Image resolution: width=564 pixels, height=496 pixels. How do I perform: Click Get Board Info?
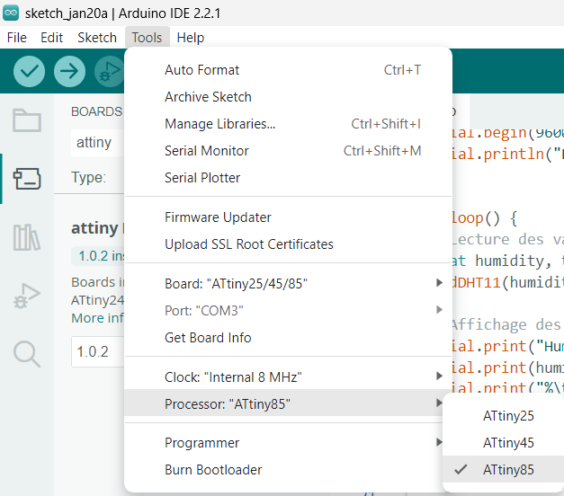[208, 338]
